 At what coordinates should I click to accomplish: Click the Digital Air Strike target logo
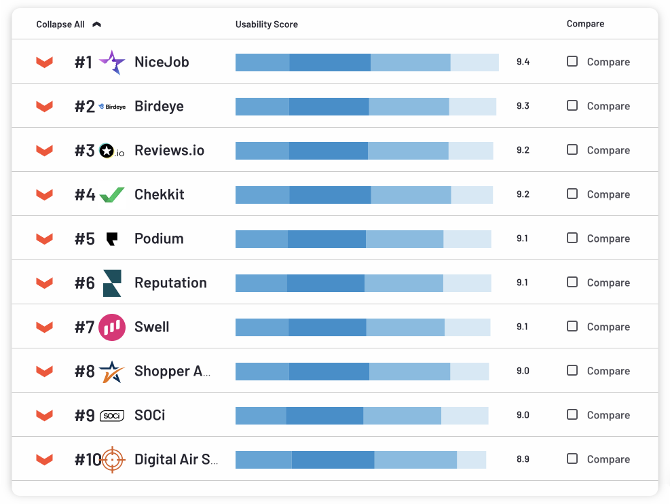(x=113, y=460)
